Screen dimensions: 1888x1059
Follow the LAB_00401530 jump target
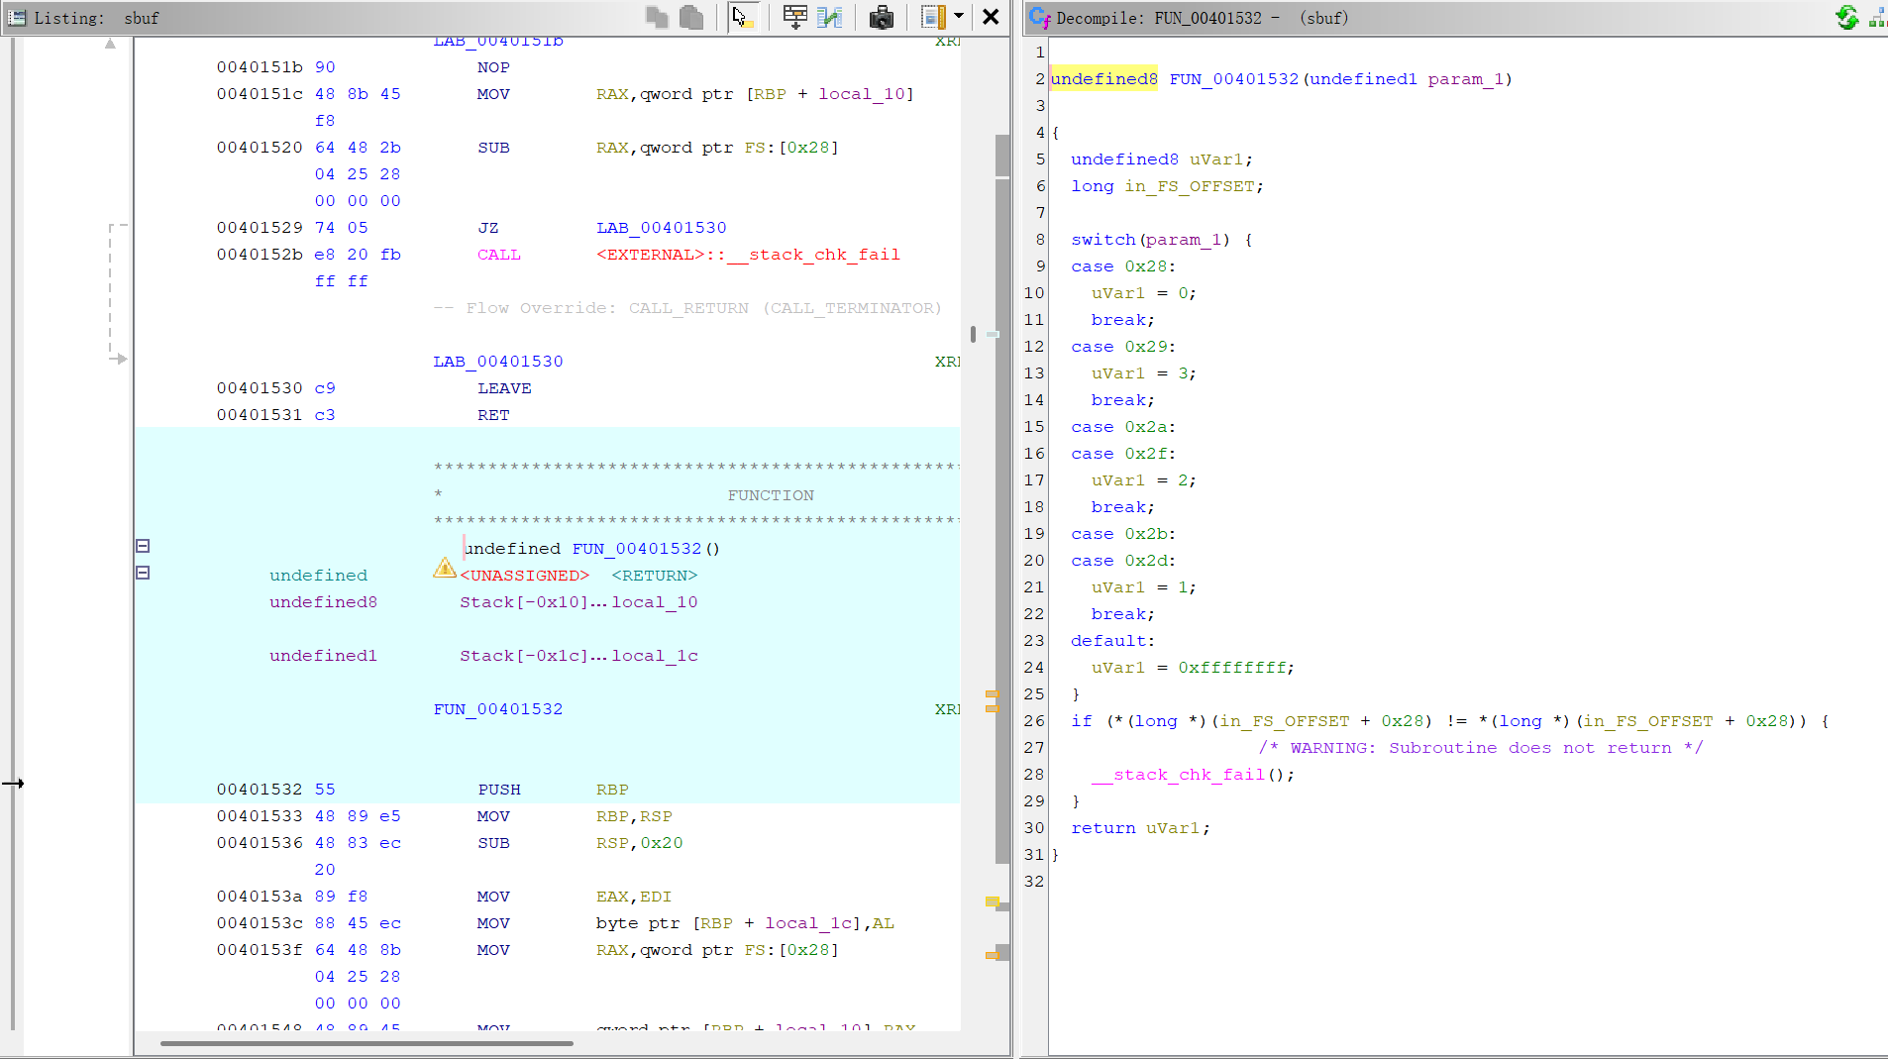coord(662,228)
